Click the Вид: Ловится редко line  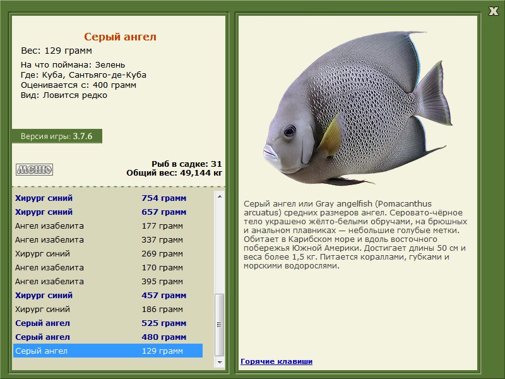tap(64, 95)
